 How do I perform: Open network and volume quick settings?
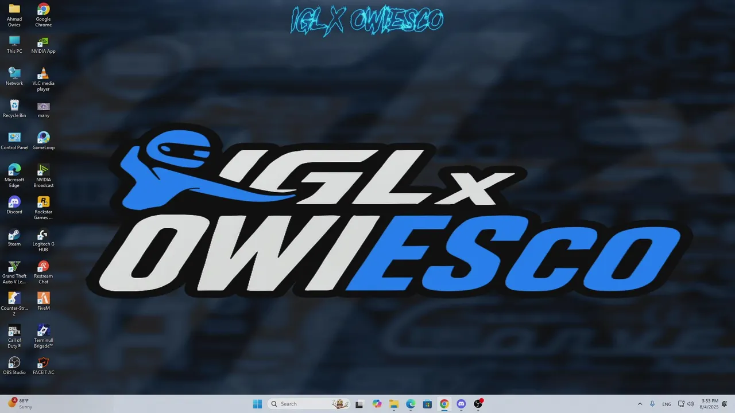tap(686, 404)
